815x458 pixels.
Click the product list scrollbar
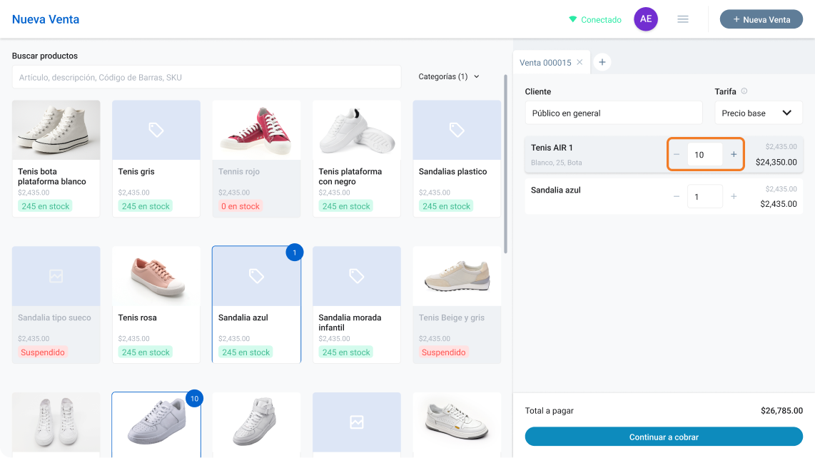506,164
